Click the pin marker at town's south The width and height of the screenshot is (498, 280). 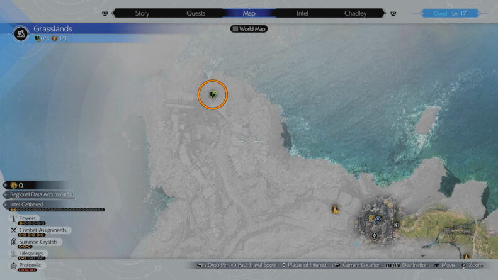[375, 235]
